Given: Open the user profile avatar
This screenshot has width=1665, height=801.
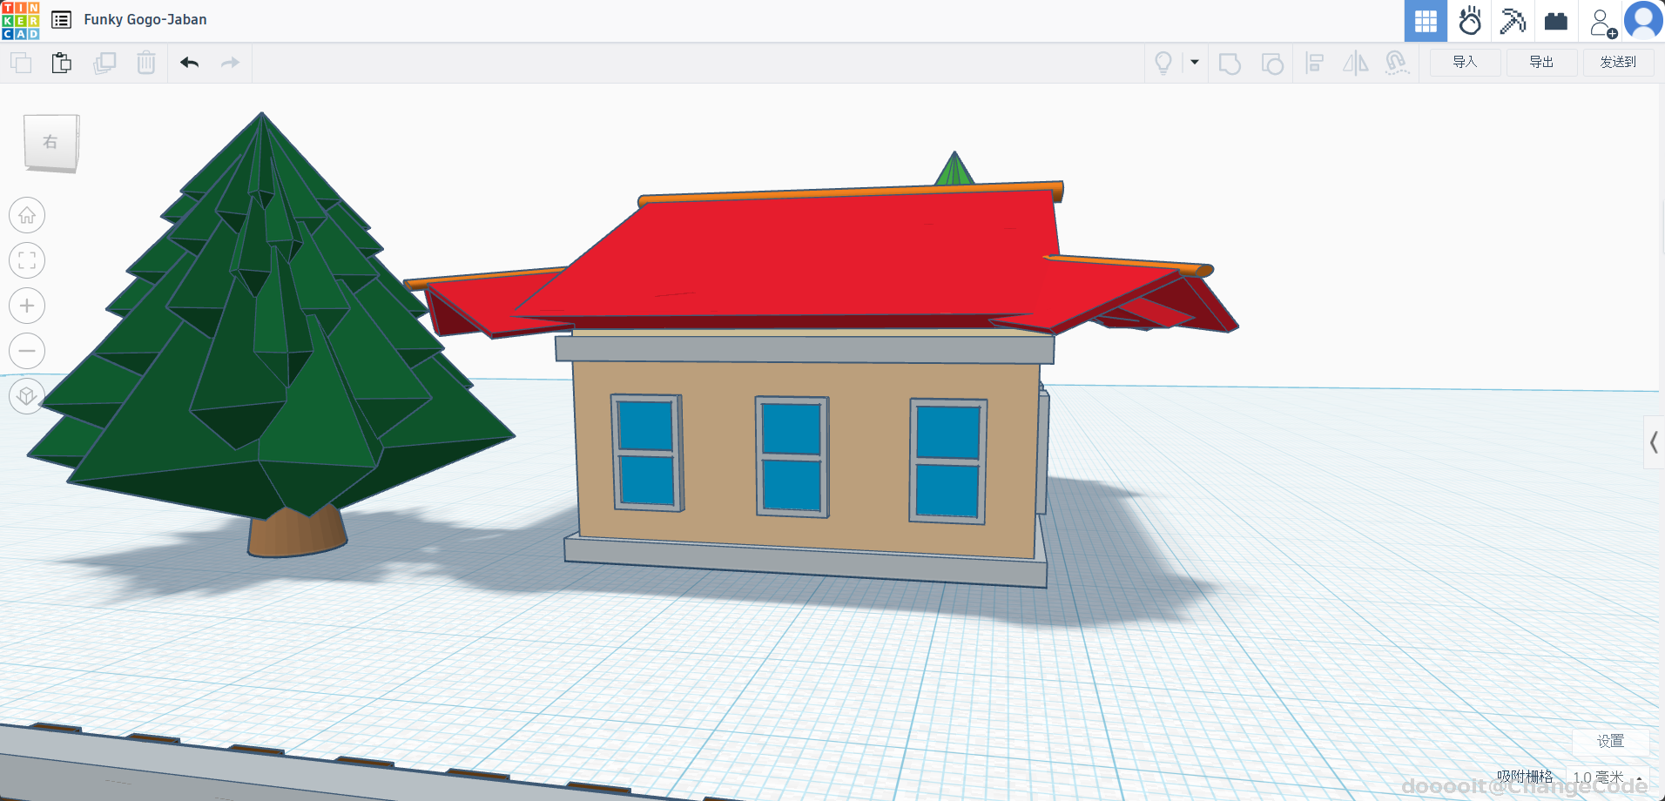Looking at the screenshot, I should 1644,21.
